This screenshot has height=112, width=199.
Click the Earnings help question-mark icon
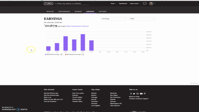click(62, 54)
